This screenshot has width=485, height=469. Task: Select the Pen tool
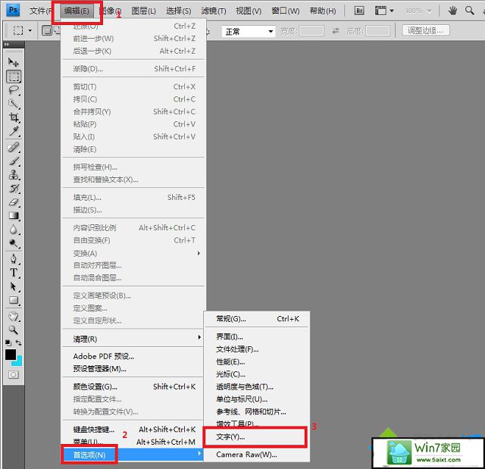click(14, 258)
